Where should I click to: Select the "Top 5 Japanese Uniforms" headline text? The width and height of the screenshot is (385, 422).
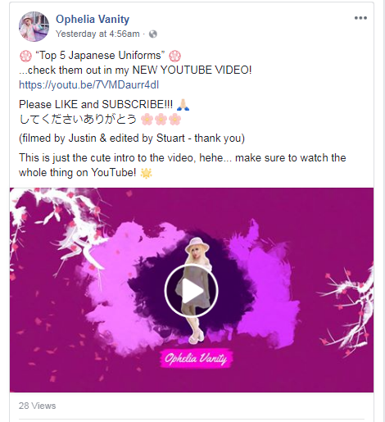click(x=100, y=56)
